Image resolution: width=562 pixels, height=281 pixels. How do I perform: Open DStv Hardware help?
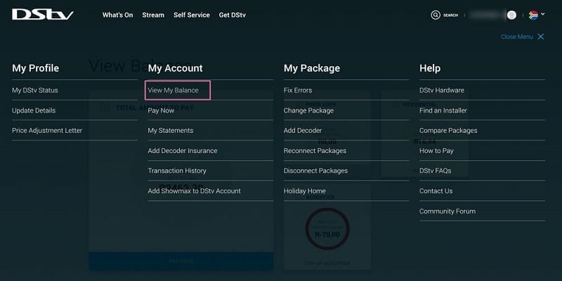pyautogui.click(x=442, y=91)
